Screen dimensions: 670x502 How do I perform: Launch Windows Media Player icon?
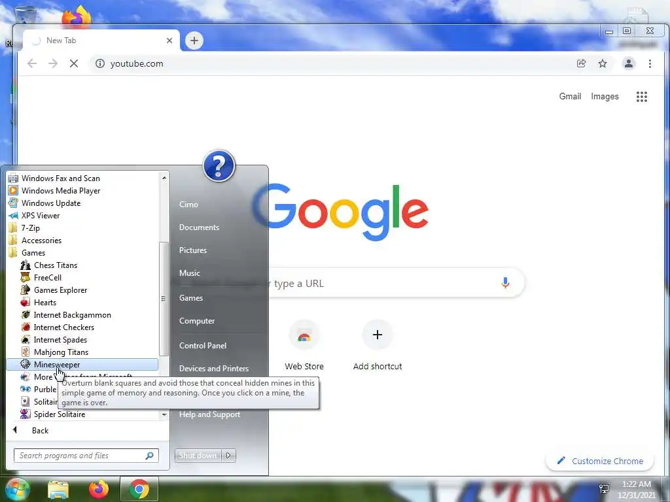click(13, 191)
